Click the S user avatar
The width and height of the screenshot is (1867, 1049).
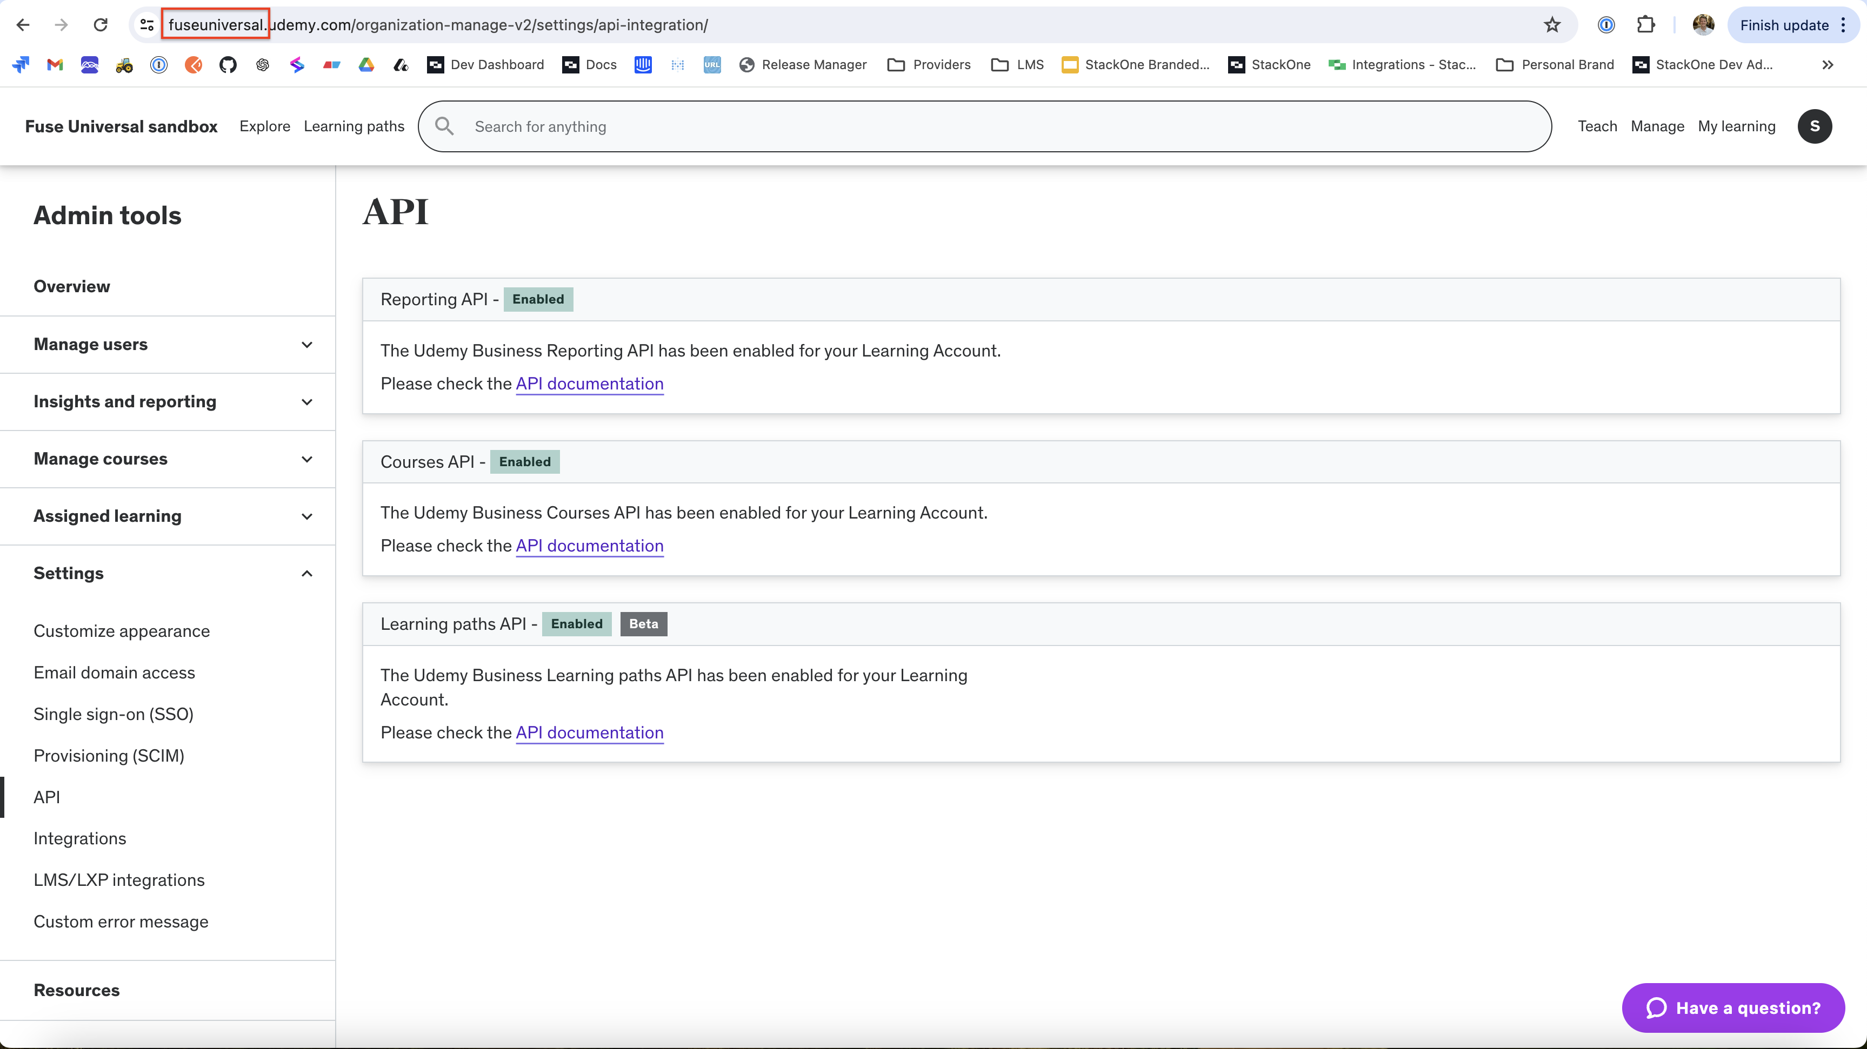[x=1814, y=126]
